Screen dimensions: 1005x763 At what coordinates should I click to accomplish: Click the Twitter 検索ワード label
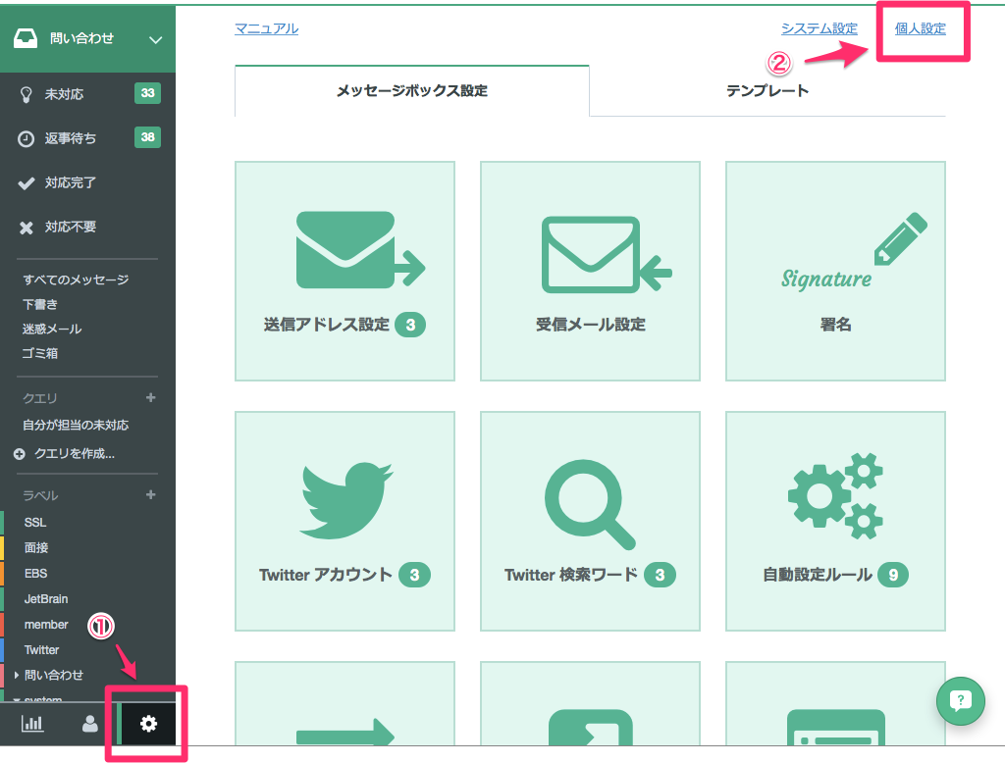[x=571, y=575]
